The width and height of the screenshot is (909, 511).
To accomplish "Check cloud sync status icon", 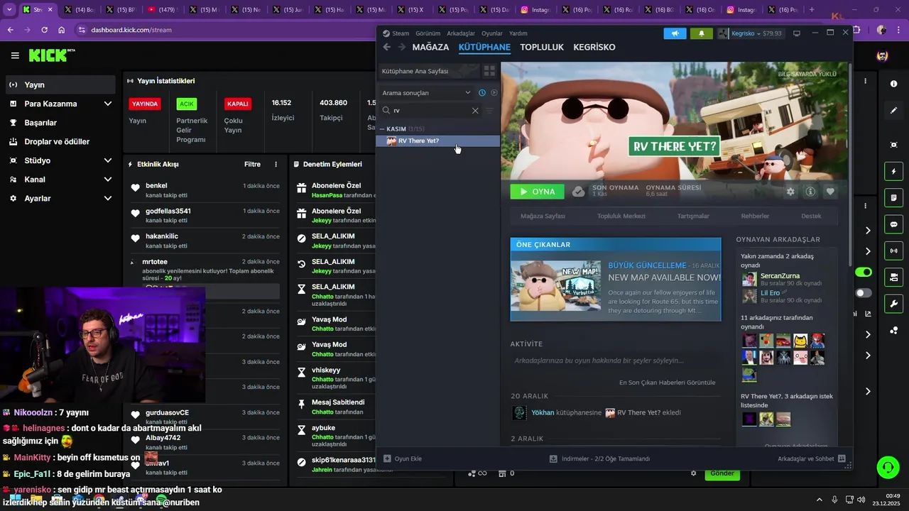I will 578,192.
